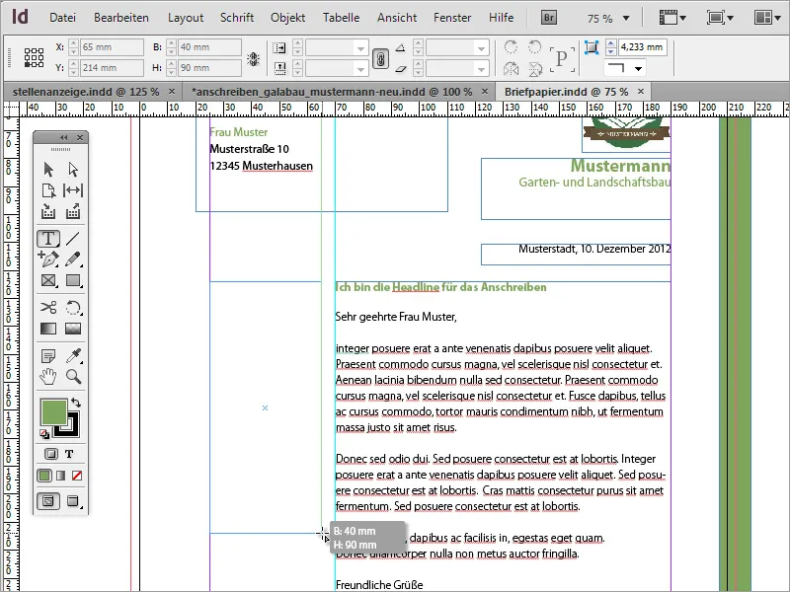Select the Free Transform tool
Image resolution: width=790 pixels, height=592 pixels.
pyautogui.click(x=73, y=307)
